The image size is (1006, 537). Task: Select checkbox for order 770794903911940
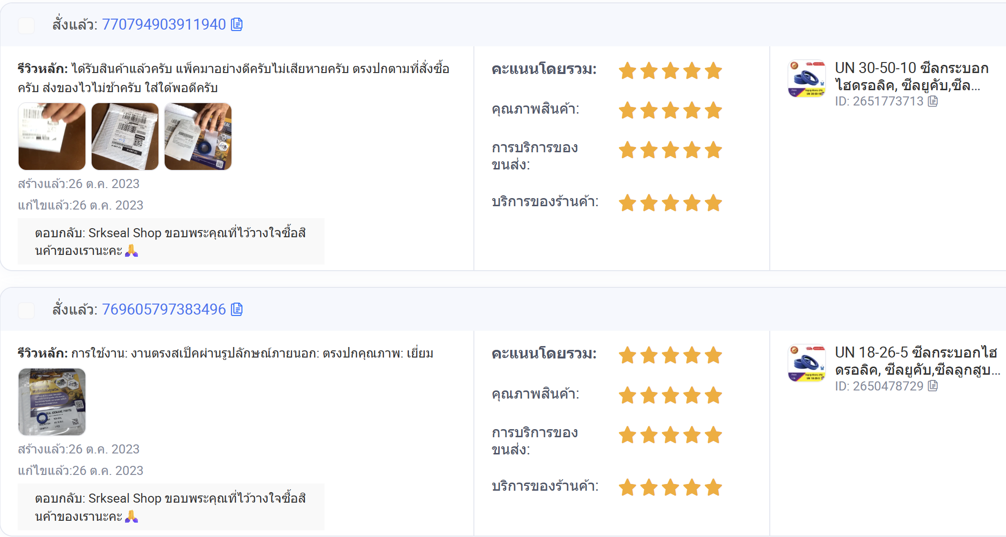coord(26,25)
